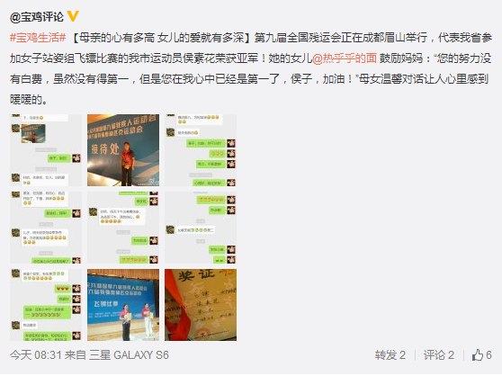
Task: Click 评论 2 to view comments
Action: coord(439,355)
